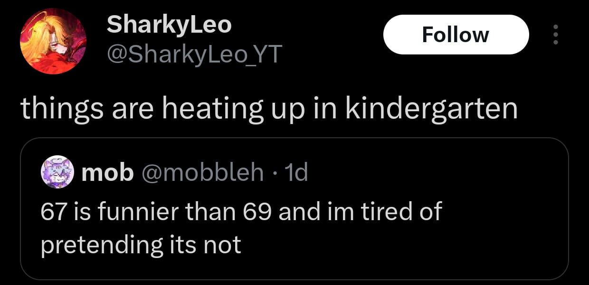Select the tweet text about kindergarten
The width and height of the screenshot is (589, 285).
coord(268,109)
